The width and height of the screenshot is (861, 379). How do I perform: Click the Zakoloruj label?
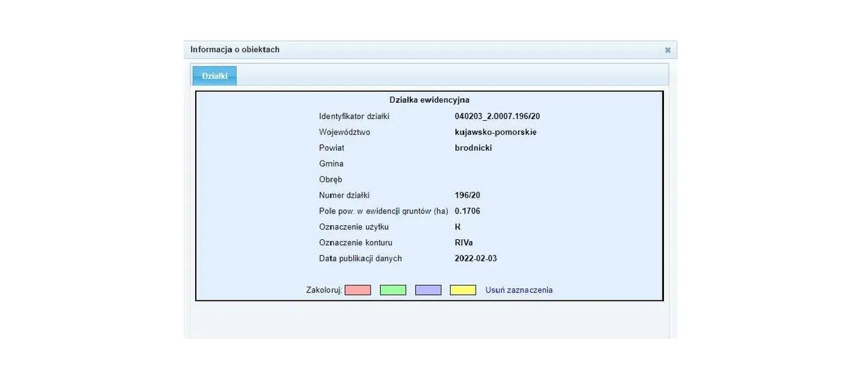324,290
